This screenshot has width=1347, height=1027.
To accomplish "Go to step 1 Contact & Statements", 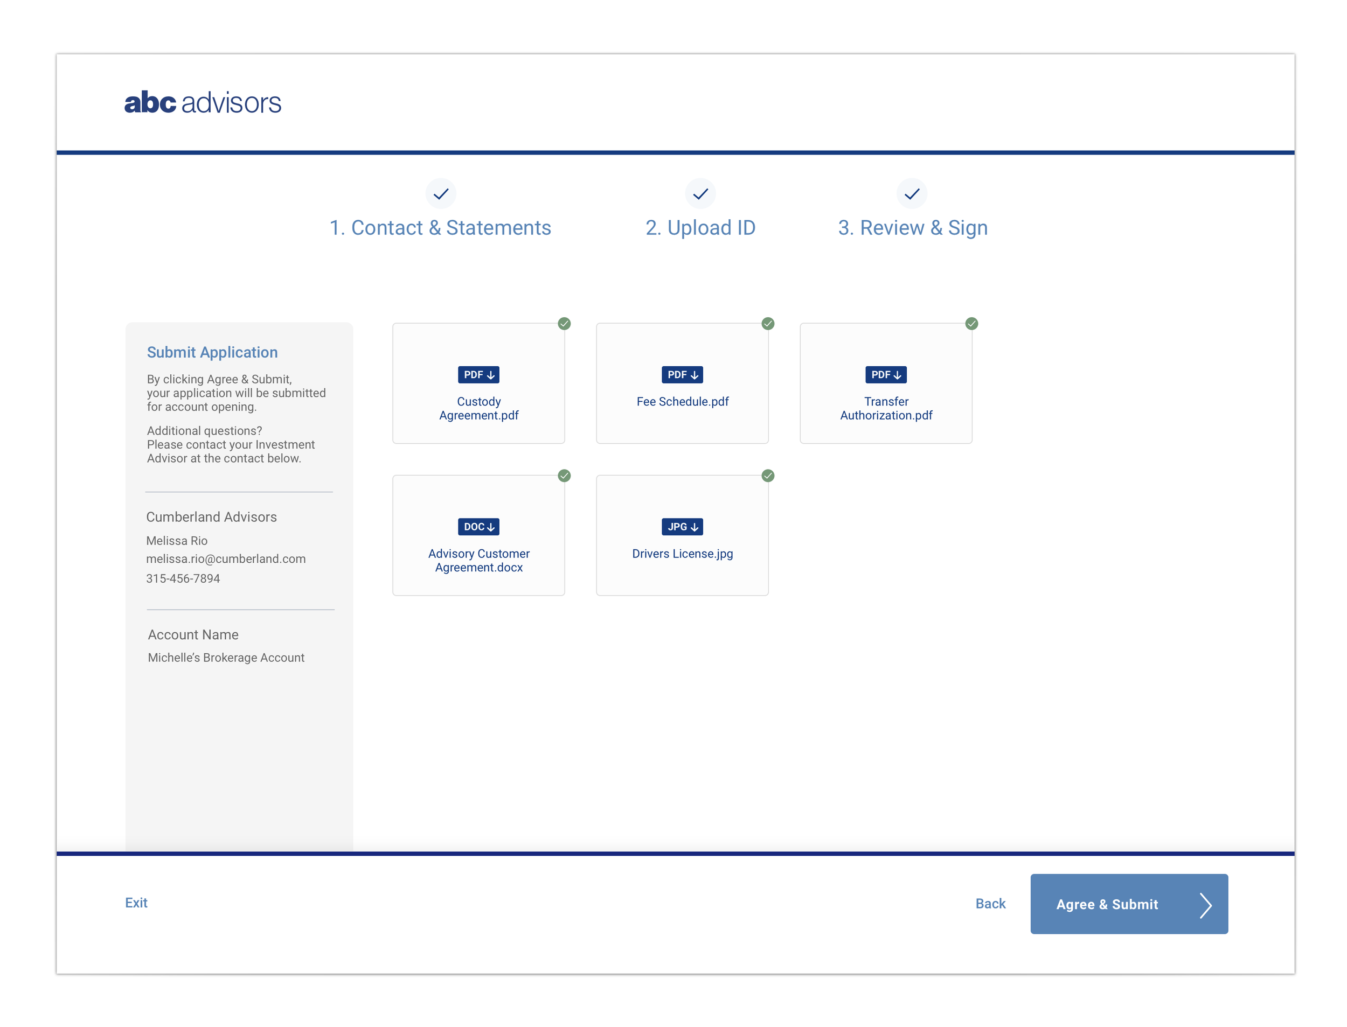I will click(x=439, y=227).
